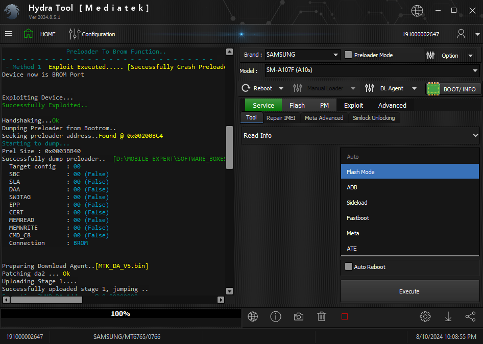483x344 pixels.
Task: Click the red stop square icon
Action: coord(345,316)
